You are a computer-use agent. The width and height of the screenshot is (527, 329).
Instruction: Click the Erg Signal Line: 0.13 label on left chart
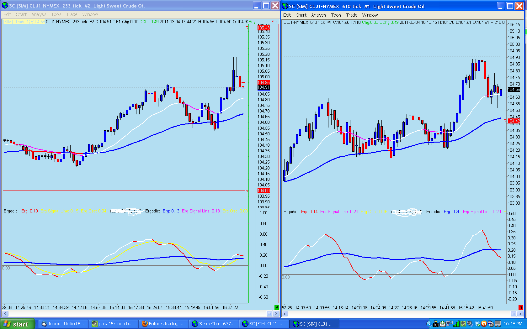coord(201,211)
